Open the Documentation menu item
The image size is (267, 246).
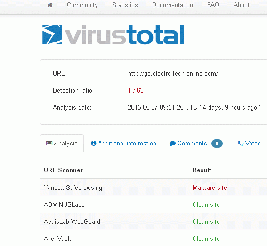pos(172,5)
